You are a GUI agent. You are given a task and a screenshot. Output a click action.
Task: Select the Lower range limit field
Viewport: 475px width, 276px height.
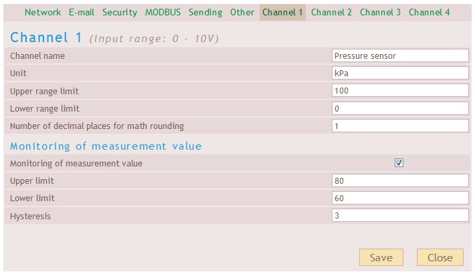click(400, 108)
